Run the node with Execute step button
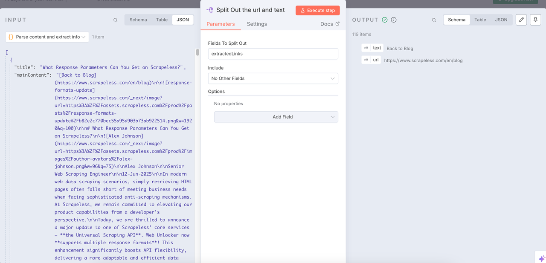The height and width of the screenshot is (263, 546). [318, 11]
